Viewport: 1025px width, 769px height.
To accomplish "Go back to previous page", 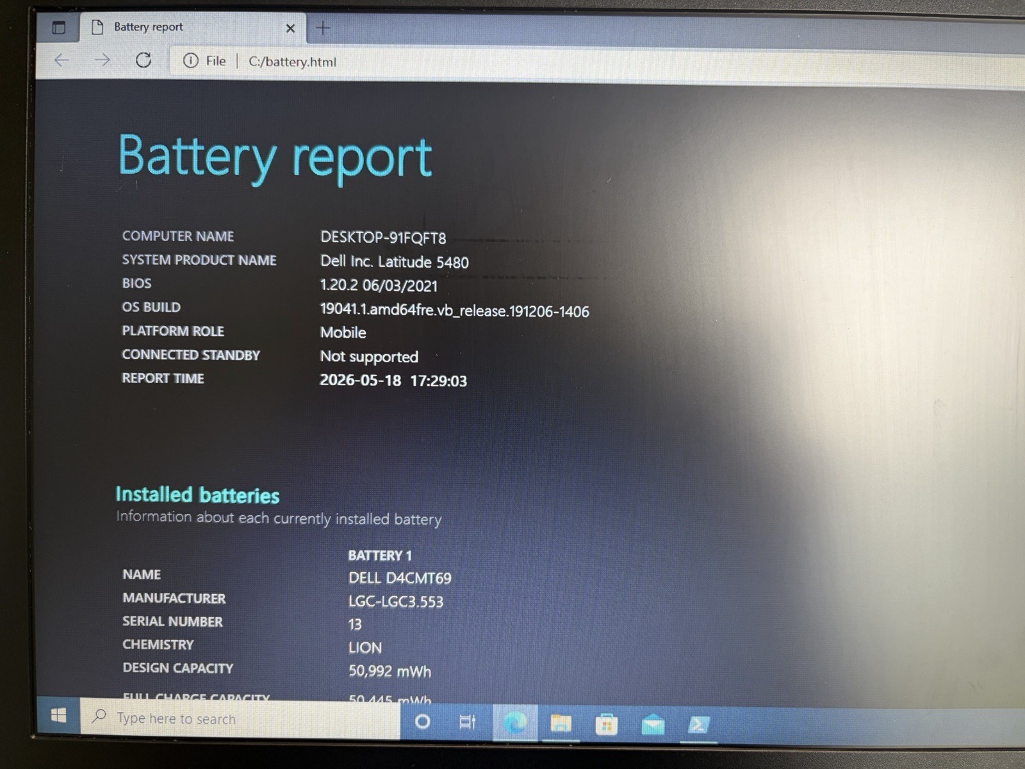I will 61,60.
